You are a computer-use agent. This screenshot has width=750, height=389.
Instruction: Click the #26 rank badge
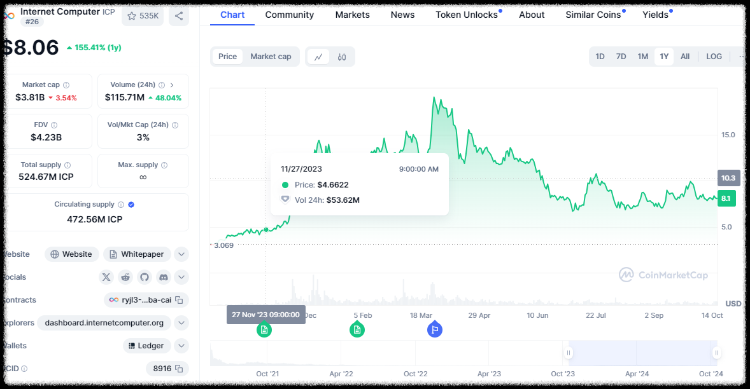[32, 22]
